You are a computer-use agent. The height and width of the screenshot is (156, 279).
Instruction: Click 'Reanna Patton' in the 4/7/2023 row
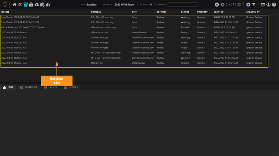(254, 17)
